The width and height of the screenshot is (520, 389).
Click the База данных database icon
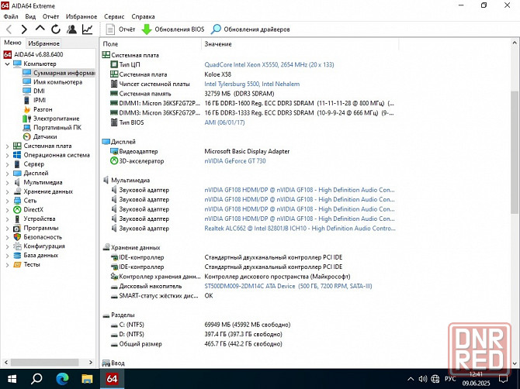(17, 255)
